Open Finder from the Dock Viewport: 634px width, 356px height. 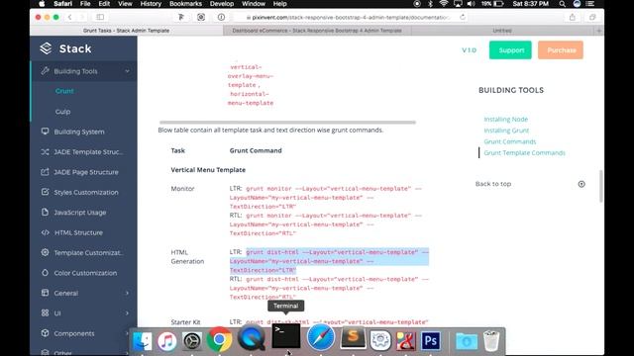coord(142,341)
